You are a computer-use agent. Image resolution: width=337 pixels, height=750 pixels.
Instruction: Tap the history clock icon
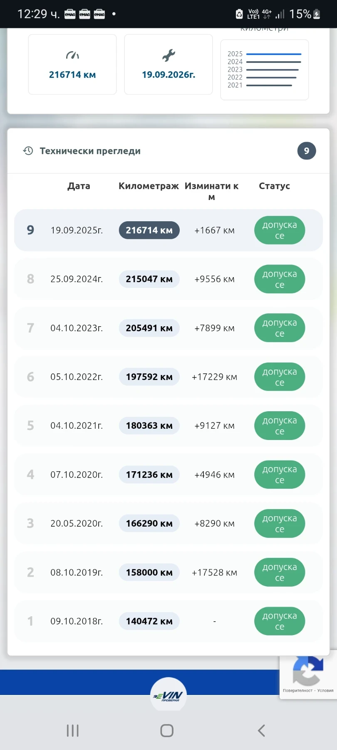click(x=28, y=151)
